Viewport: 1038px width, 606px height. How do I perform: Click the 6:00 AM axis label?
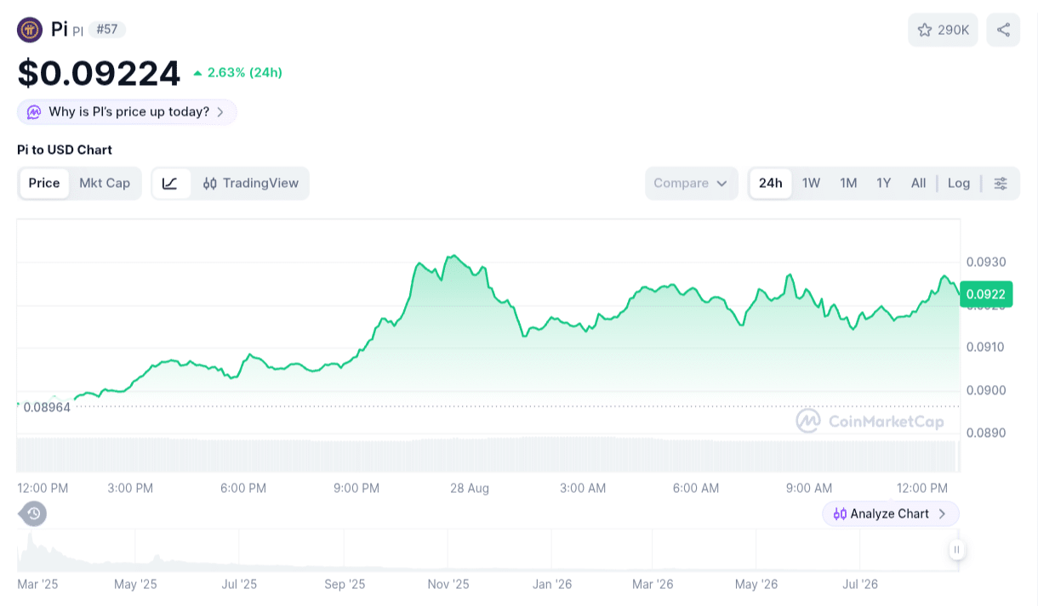[x=696, y=488]
